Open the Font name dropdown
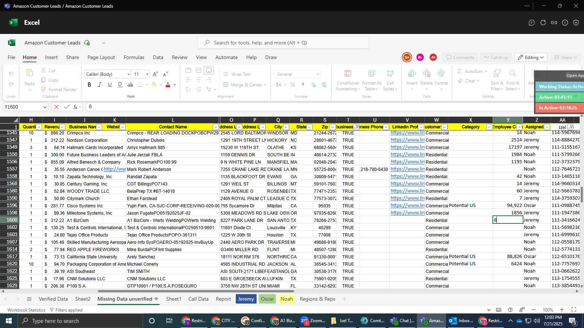The height and width of the screenshot is (328, 584). coord(128,74)
